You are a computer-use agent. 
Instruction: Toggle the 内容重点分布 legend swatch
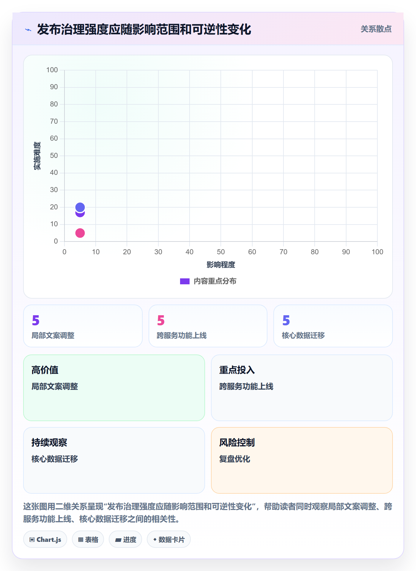click(x=185, y=281)
